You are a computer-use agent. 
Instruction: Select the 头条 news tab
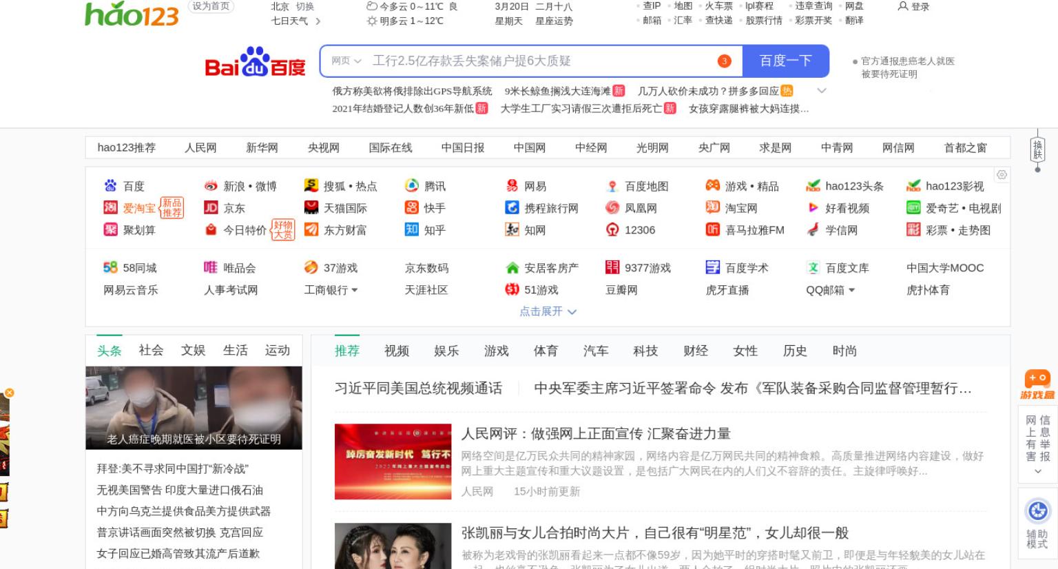(x=109, y=351)
